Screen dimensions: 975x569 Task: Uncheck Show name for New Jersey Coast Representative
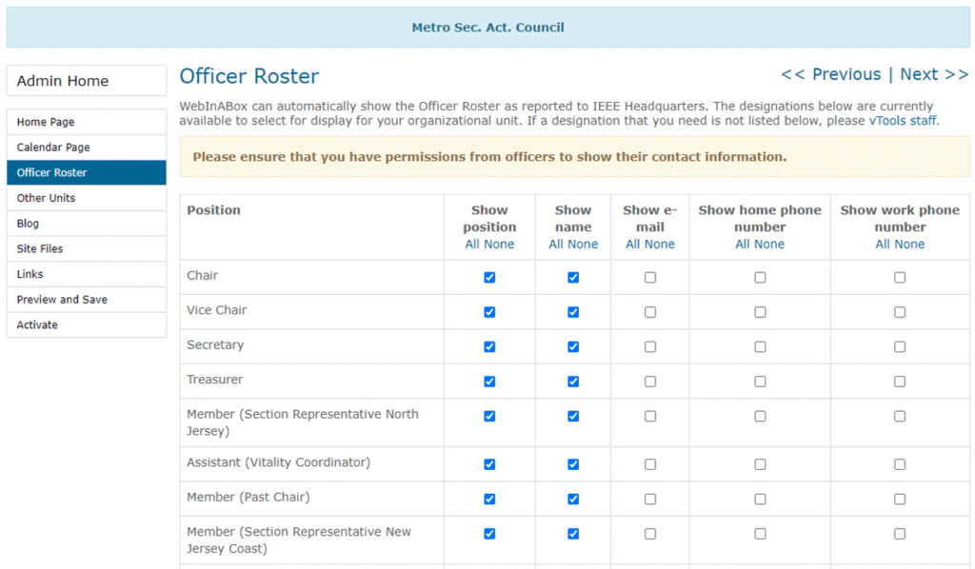tap(573, 534)
